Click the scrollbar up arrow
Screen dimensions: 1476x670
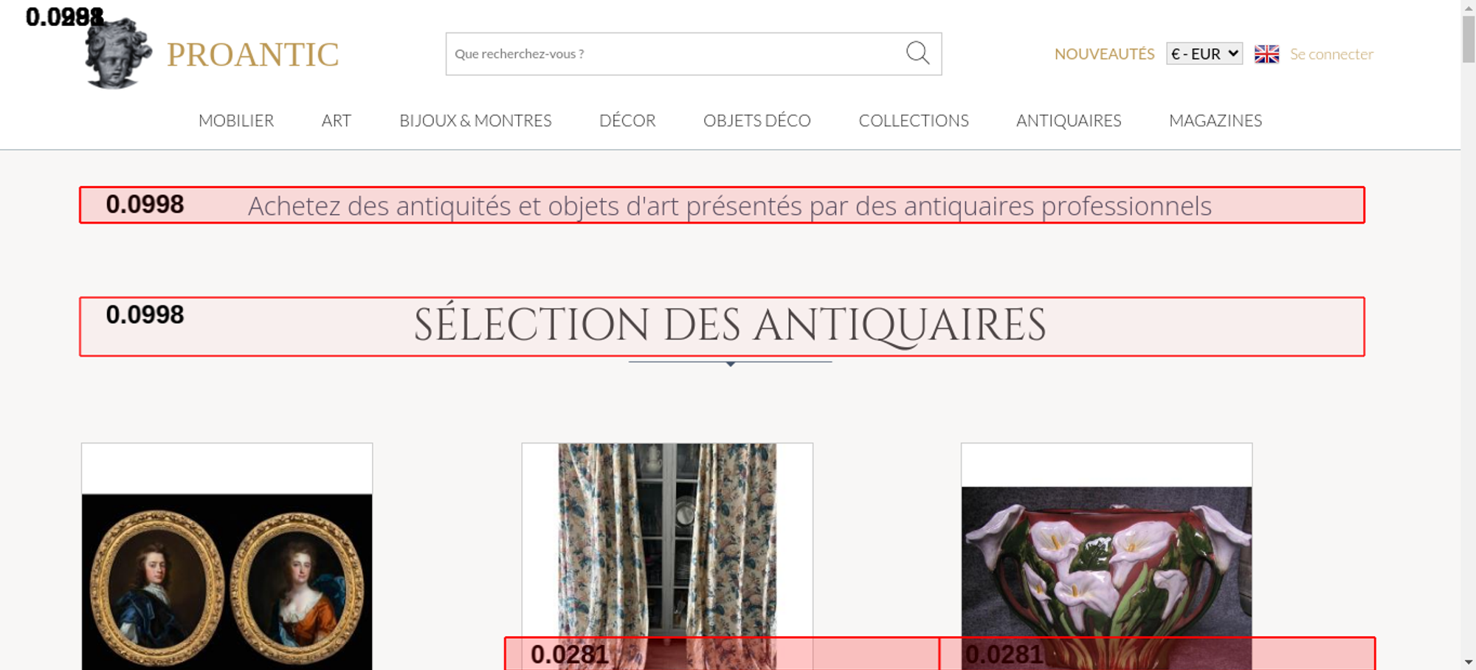(1468, 7)
